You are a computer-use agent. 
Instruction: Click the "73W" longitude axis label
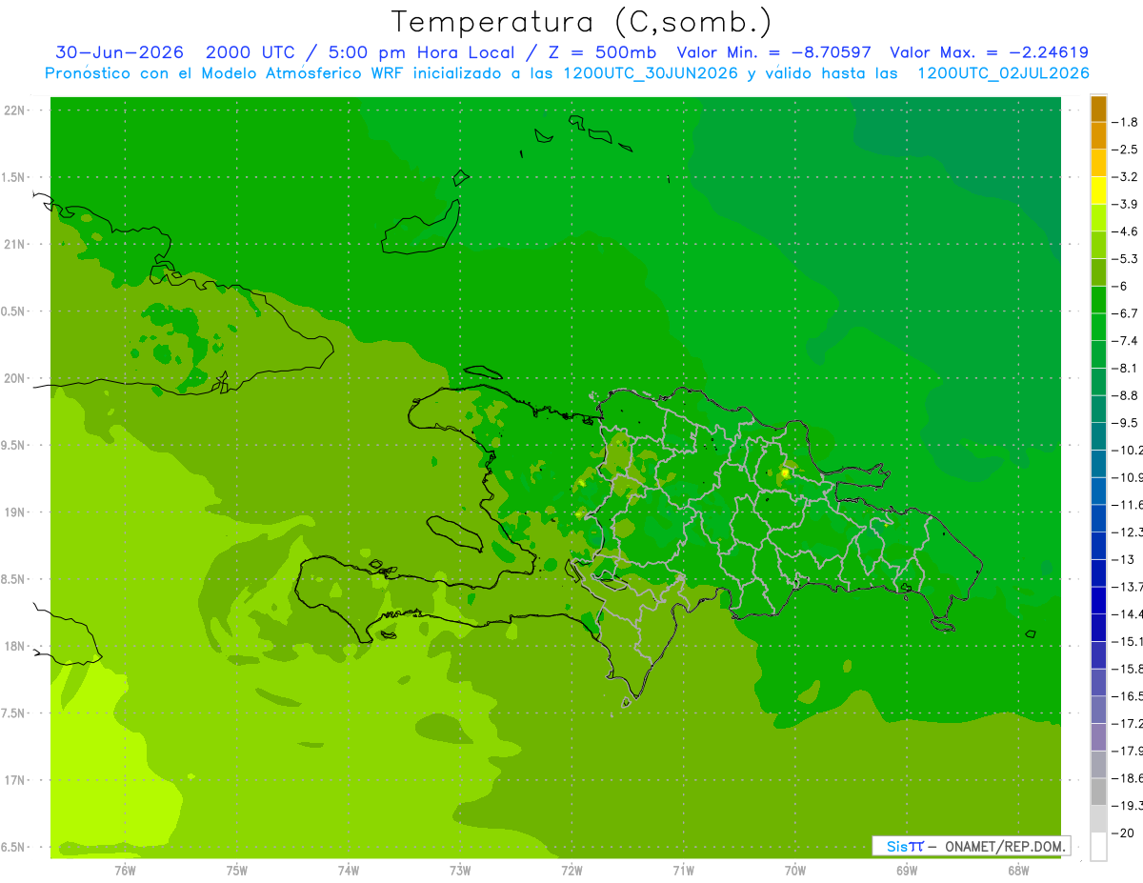coord(460,871)
